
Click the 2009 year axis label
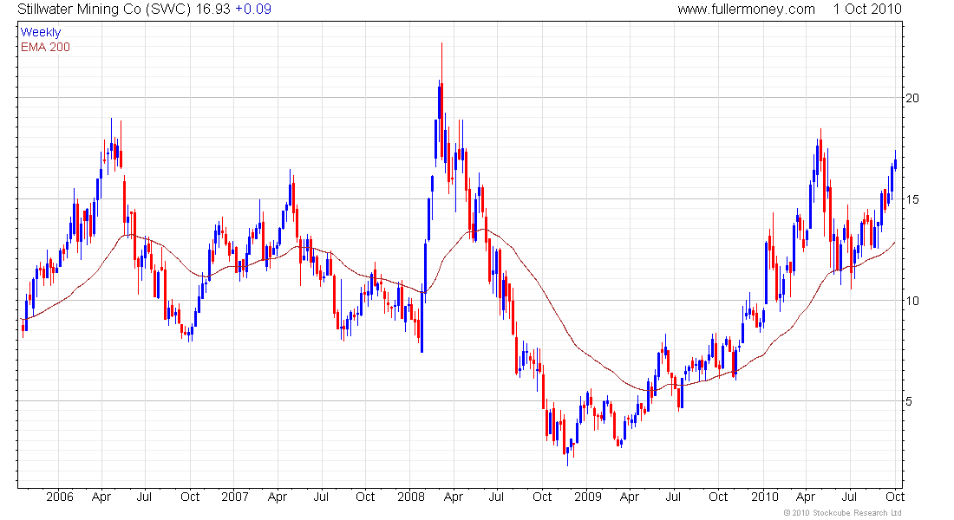click(x=588, y=497)
